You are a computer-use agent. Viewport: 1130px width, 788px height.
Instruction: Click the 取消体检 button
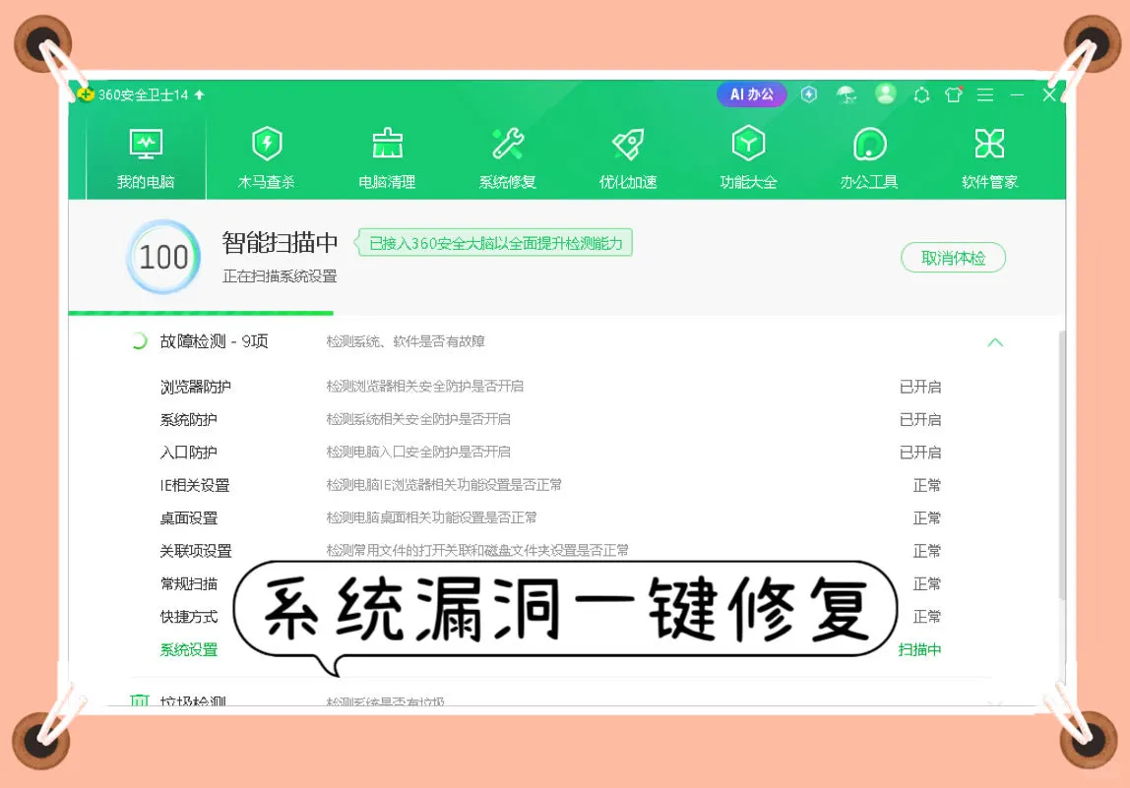tap(953, 257)
